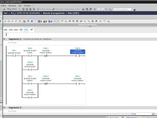This screenshot has width=157, height=118.
Task: Insert an empty box from favorites
Action: click(x=21, y=30)
